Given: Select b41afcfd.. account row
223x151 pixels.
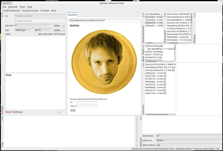Looking at the screenshot, I should [154, 17].
